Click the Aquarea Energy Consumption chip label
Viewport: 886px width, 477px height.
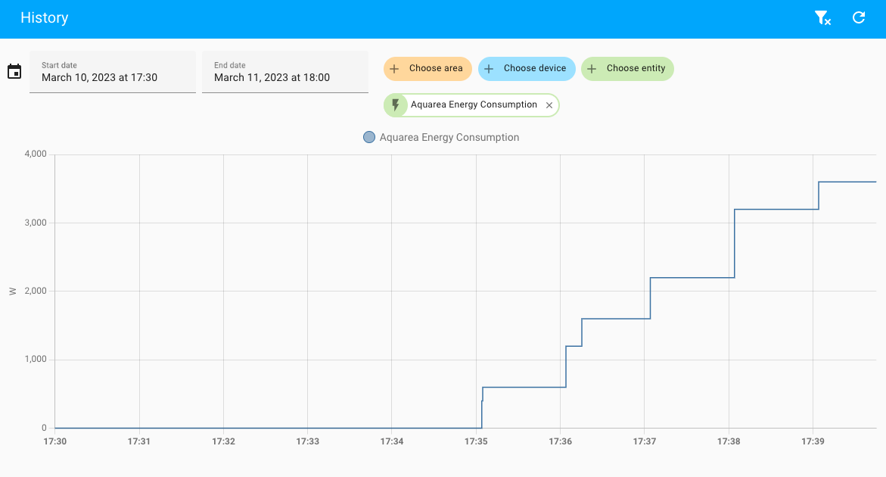(x=474, y=105)
